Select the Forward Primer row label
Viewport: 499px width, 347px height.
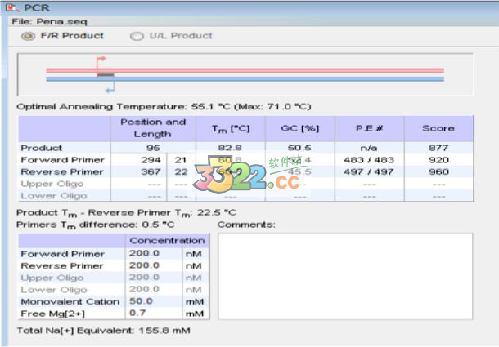(x=62, y=160)
